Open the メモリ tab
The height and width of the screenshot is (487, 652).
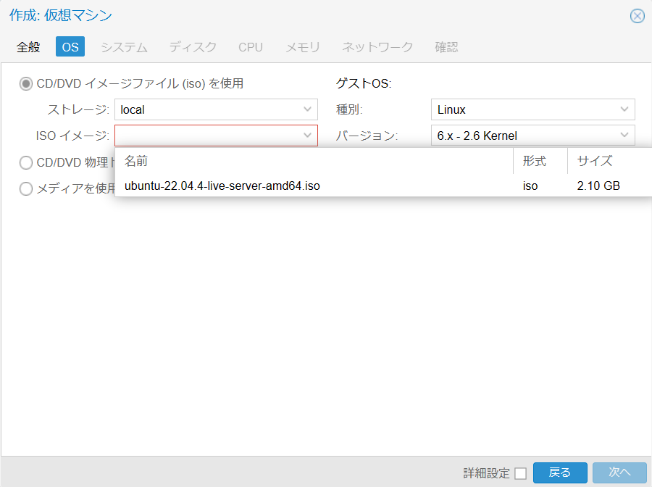coord(303,47)
